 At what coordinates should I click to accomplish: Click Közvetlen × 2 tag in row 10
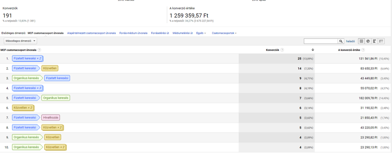(x=56, y=147)
